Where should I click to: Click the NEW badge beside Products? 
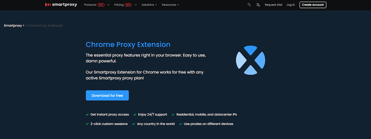[x=101, y=5]
